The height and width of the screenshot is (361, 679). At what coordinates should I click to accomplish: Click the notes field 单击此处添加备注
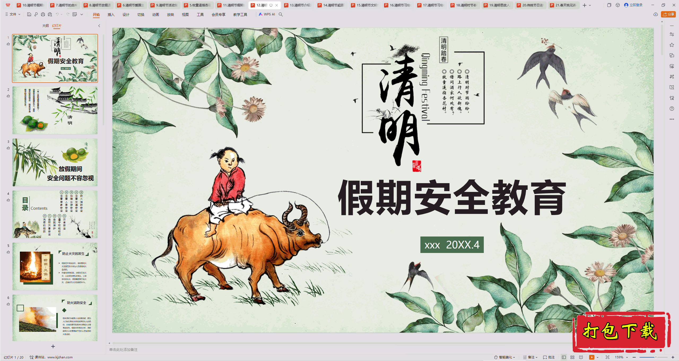[123, 350]
